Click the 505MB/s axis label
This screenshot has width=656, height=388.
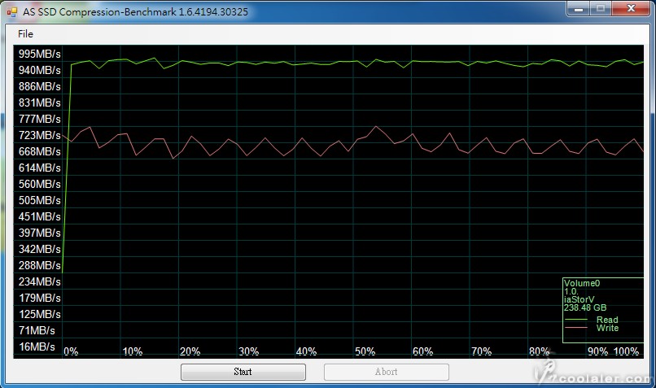pos(39,201)
